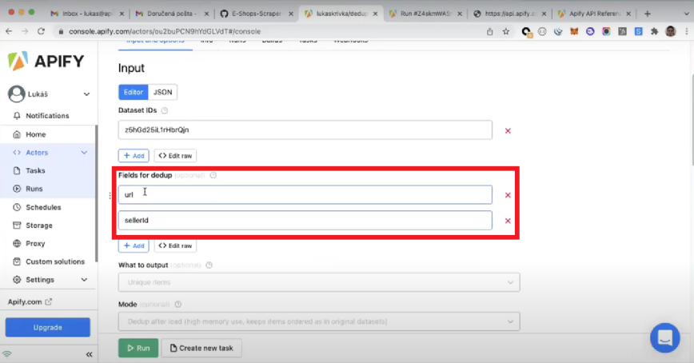Focus the Dataset ID input field

(x=305, y=130)
